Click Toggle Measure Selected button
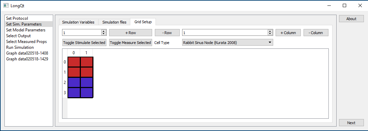The image size is (368, 131). [131, 43]
